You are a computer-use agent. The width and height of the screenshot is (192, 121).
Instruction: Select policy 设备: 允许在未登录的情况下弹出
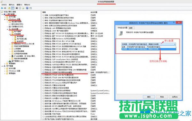(57, 15)
